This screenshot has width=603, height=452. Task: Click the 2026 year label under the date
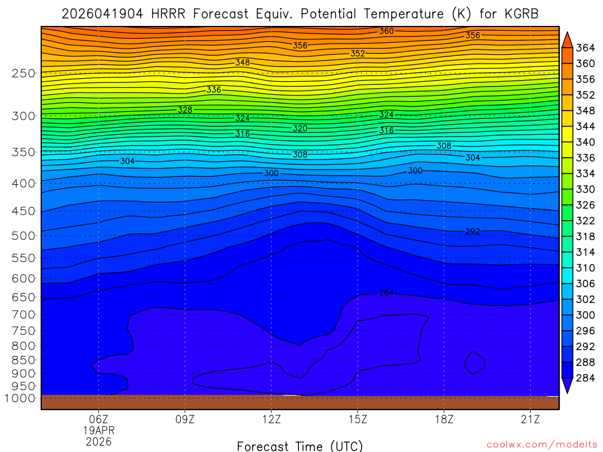tap(99, 441)
